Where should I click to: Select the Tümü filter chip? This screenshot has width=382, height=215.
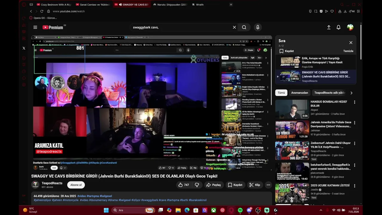281,93
